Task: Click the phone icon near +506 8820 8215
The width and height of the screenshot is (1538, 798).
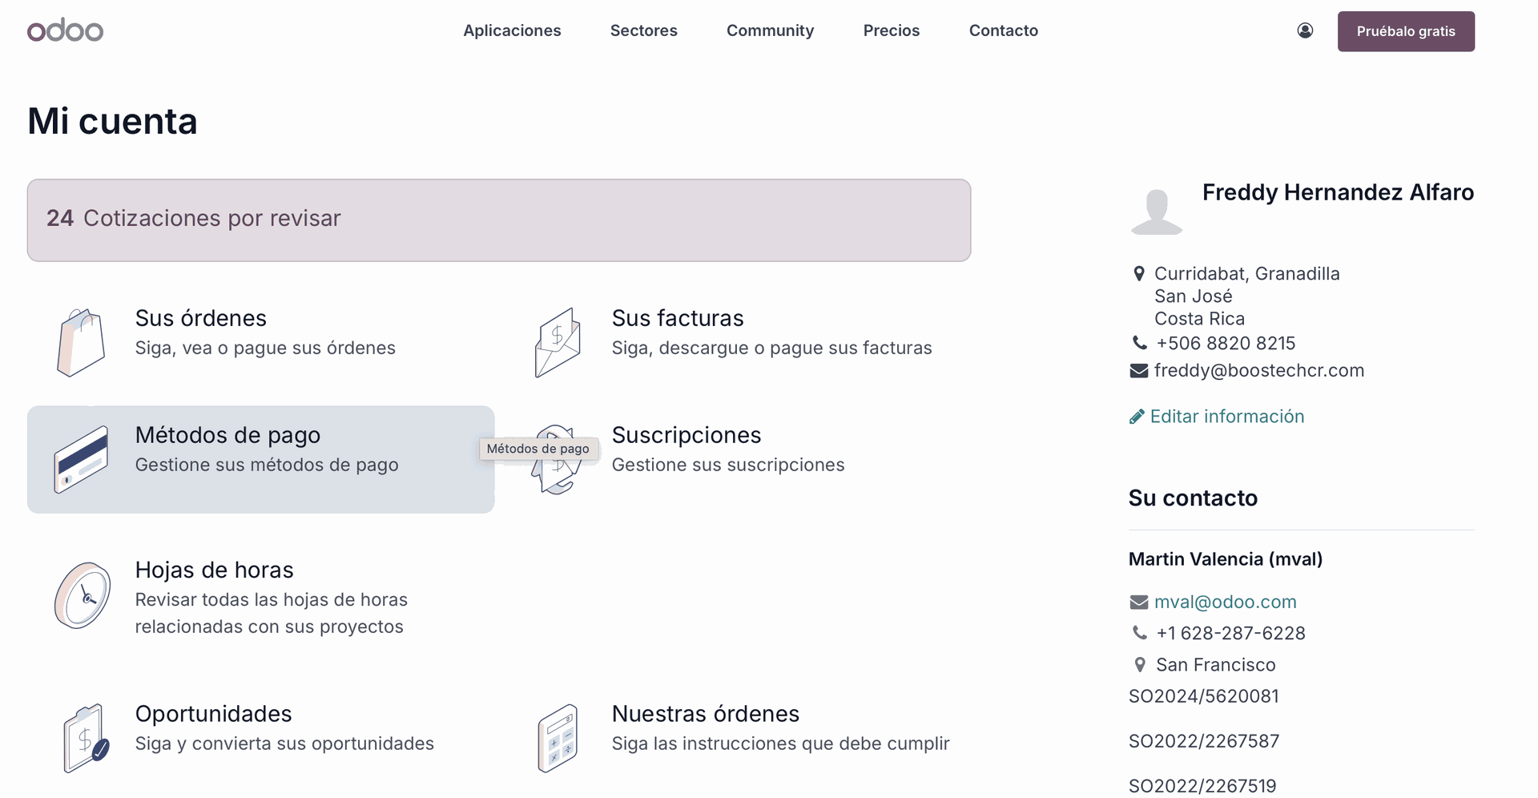Action: coord(1139,343)
